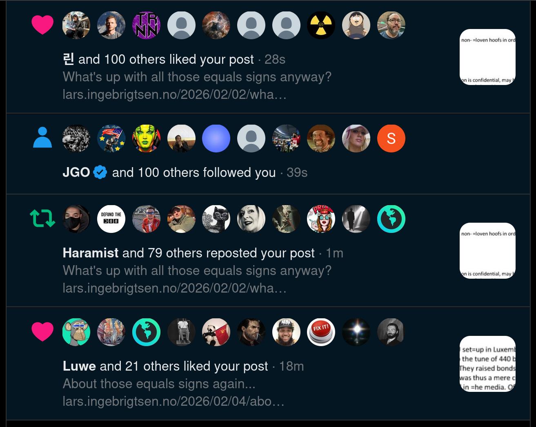Click JGO's blue verified badge

point(100,172)
